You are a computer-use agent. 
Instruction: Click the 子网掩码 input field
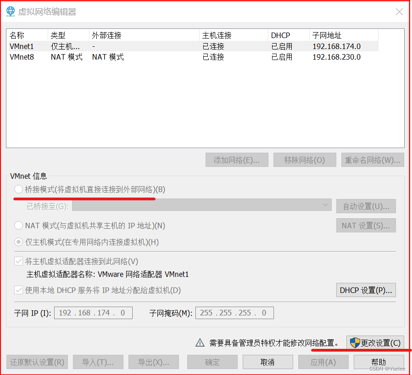(234, 313)
